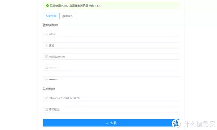The height and width of the screenshot is (130, 217).
Task: Click the email field mail@zdm.im
Action: point(111,57)
